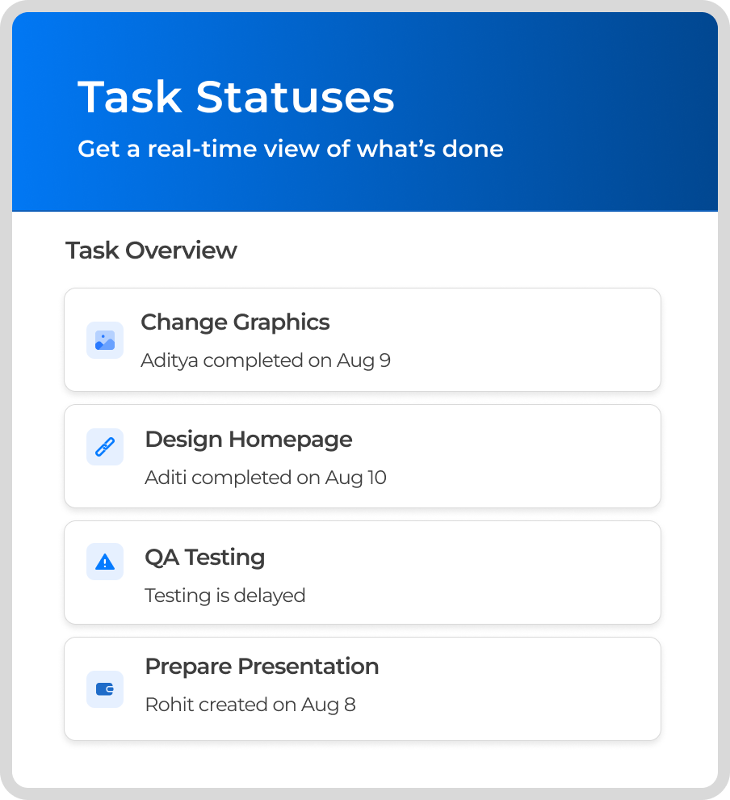Select the QA Testing task title
The width and height of the screenshot is (730, 800).
click(x=205, y=557)
